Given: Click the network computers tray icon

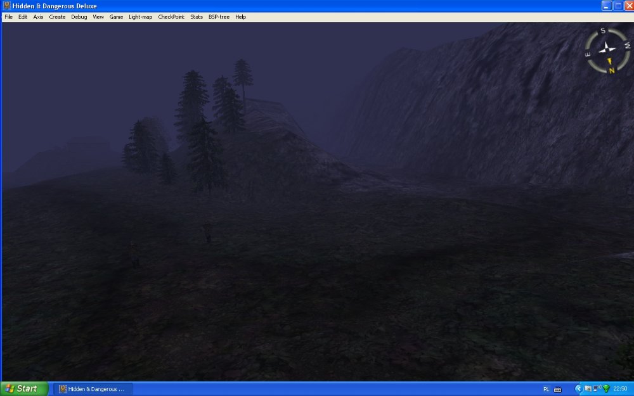Looking at the screenshot, I should (x=597, y=388).
